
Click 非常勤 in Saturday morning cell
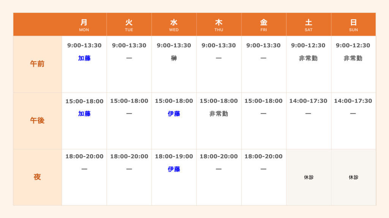click(308, 58)
